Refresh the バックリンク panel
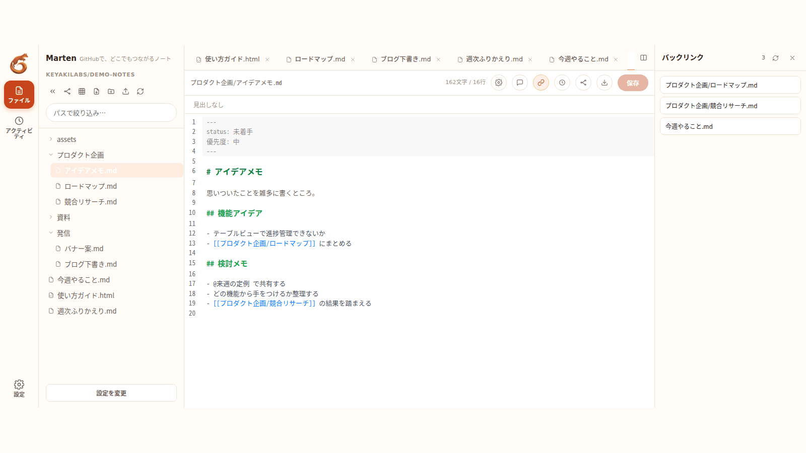The width and height of the screenshot is (806, 453). pos(776,58)
